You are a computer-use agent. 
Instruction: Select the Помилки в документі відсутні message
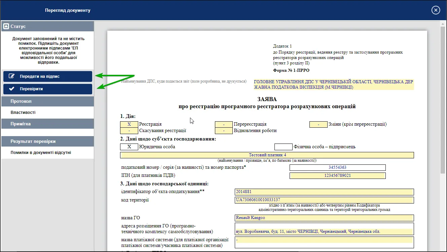point(41,153)
